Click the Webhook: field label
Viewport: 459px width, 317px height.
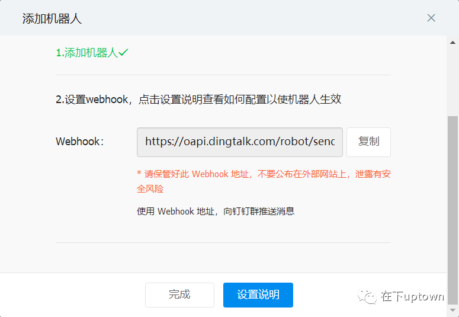[x=80, y=142]
